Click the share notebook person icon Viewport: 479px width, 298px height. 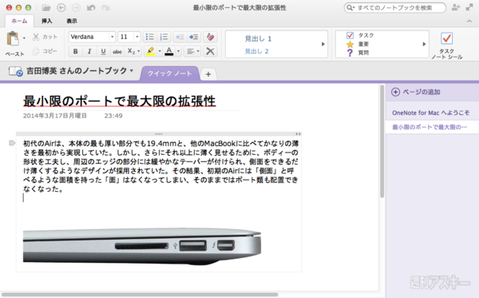point(456,8)
